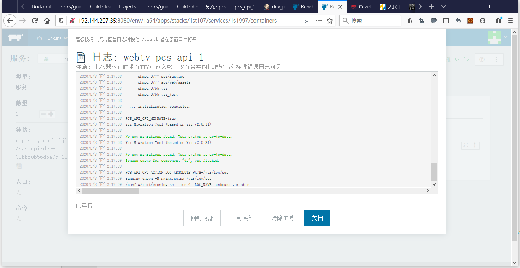Open the extensions grid icon
Image resolution: width=520 pixels, height=268 pixels.
coord(498,21)
